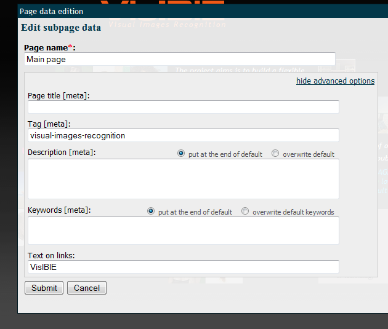Click the Text on links field

click(184, 267)
